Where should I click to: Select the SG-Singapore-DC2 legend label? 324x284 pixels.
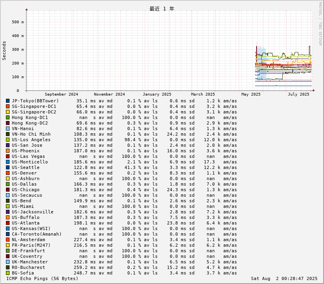(34, 112)
